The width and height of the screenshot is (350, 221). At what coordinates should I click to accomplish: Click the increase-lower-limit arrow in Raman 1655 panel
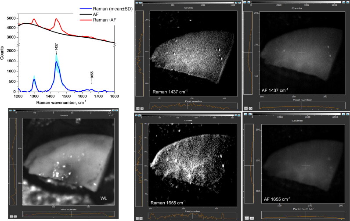point(140,115)
